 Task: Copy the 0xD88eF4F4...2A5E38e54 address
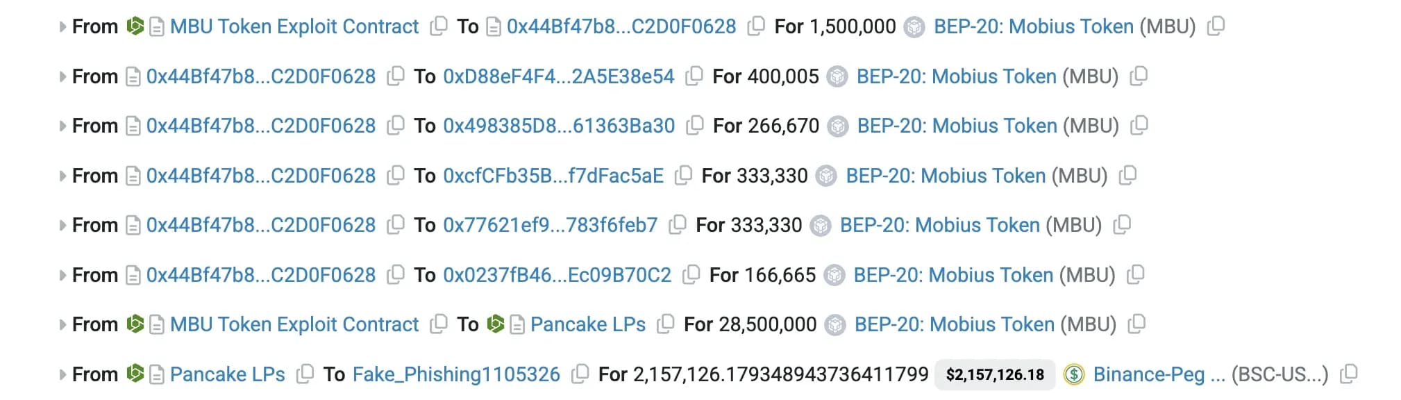(x=694, y=76)
